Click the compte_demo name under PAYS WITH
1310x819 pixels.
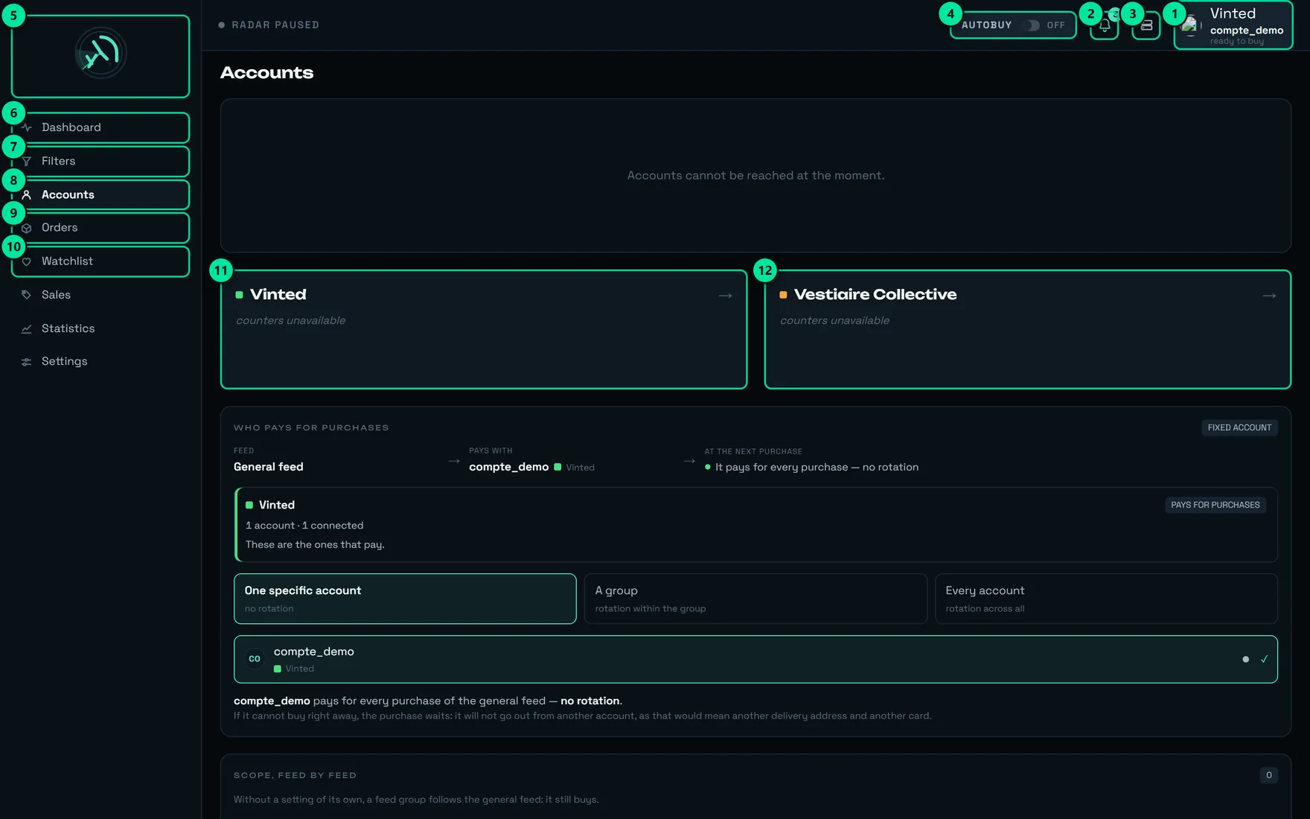[509, 467]
